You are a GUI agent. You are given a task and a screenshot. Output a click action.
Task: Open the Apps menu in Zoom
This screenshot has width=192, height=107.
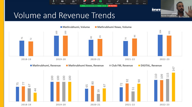click(x=137, y=2)
